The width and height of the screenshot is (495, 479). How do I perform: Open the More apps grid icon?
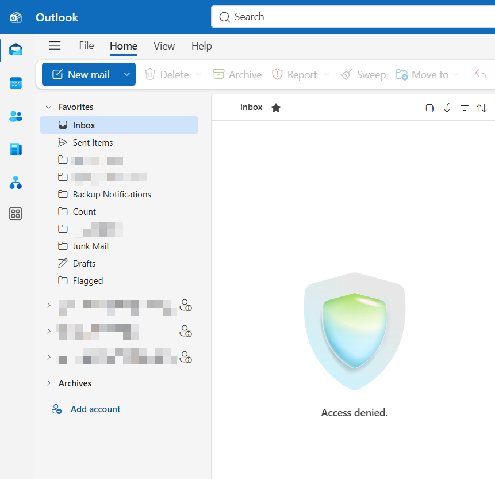coord(16,214)
